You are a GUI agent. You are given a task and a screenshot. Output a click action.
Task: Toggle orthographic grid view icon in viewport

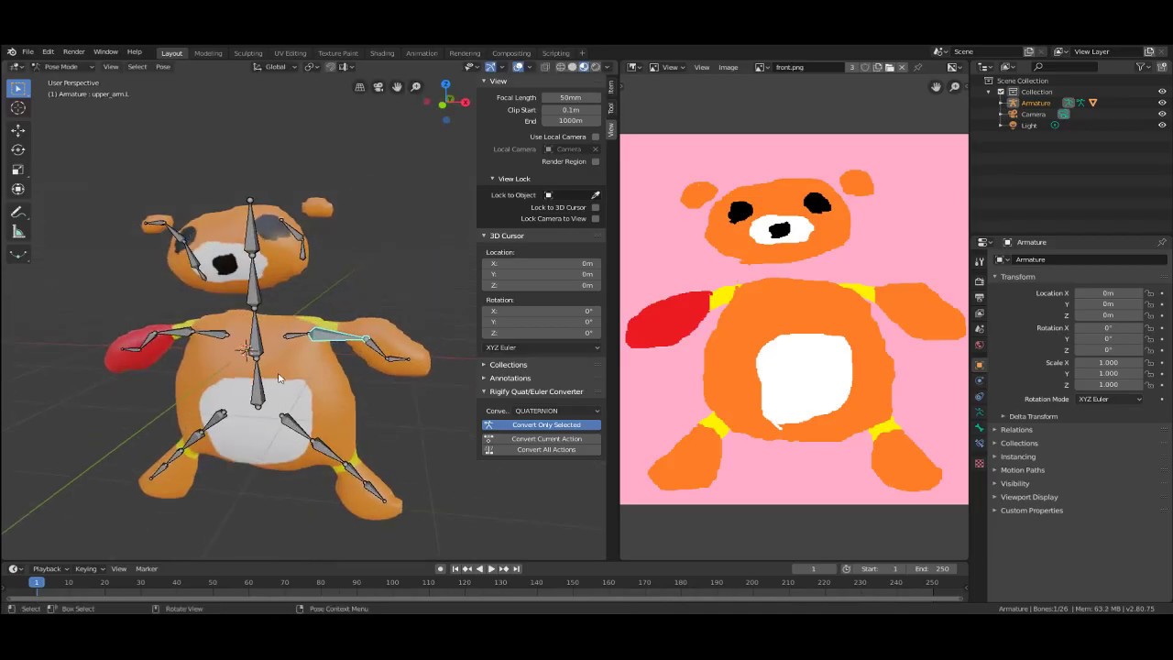(359, 87)
